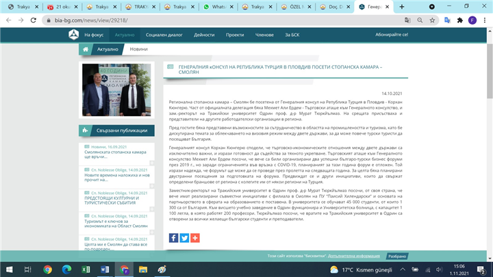The image size is (493, 277).
Task: Click the 'Новини' breadcrumb item
Action: tap(138, 49)
